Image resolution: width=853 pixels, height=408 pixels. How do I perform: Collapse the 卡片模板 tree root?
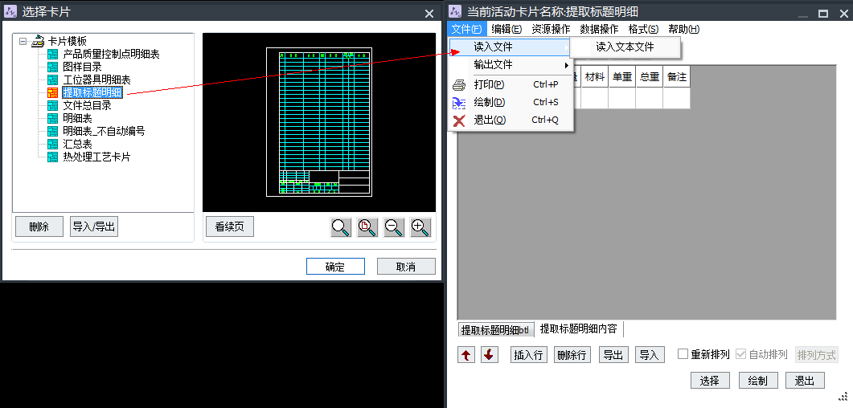(23, 42)
